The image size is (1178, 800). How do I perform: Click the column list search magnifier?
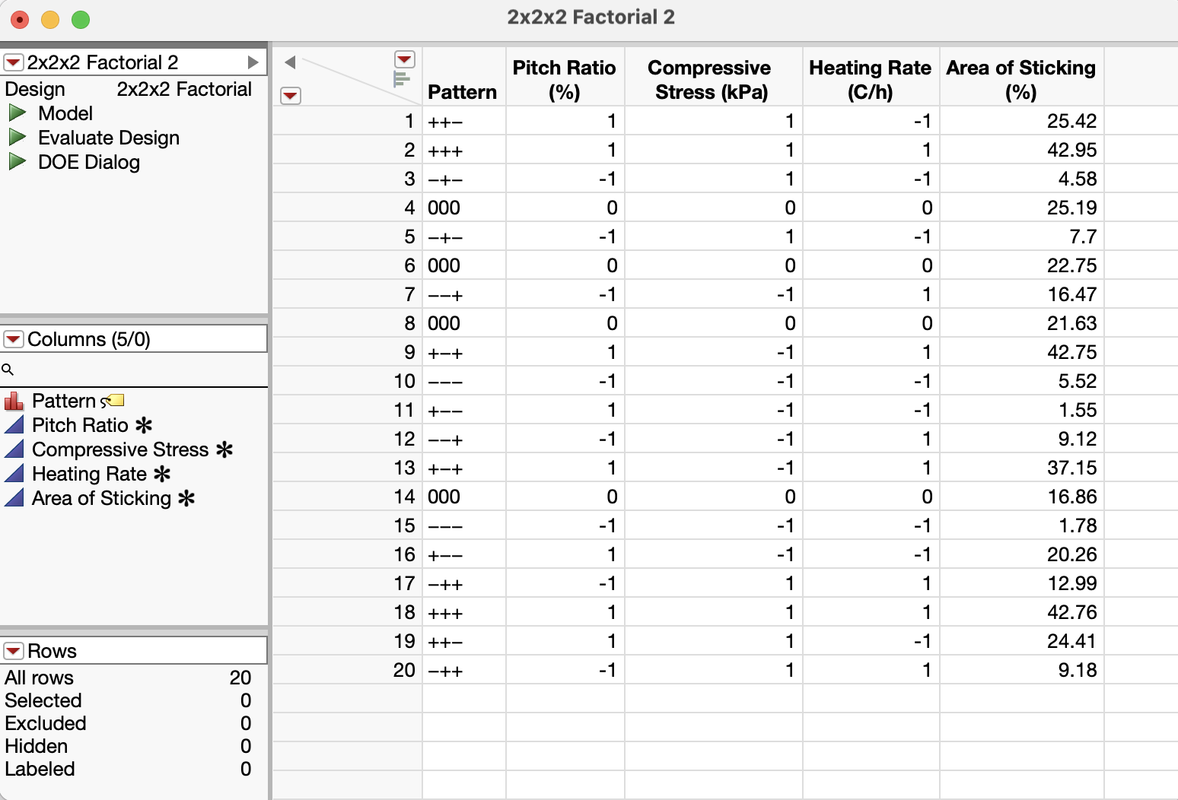(8, 370)
